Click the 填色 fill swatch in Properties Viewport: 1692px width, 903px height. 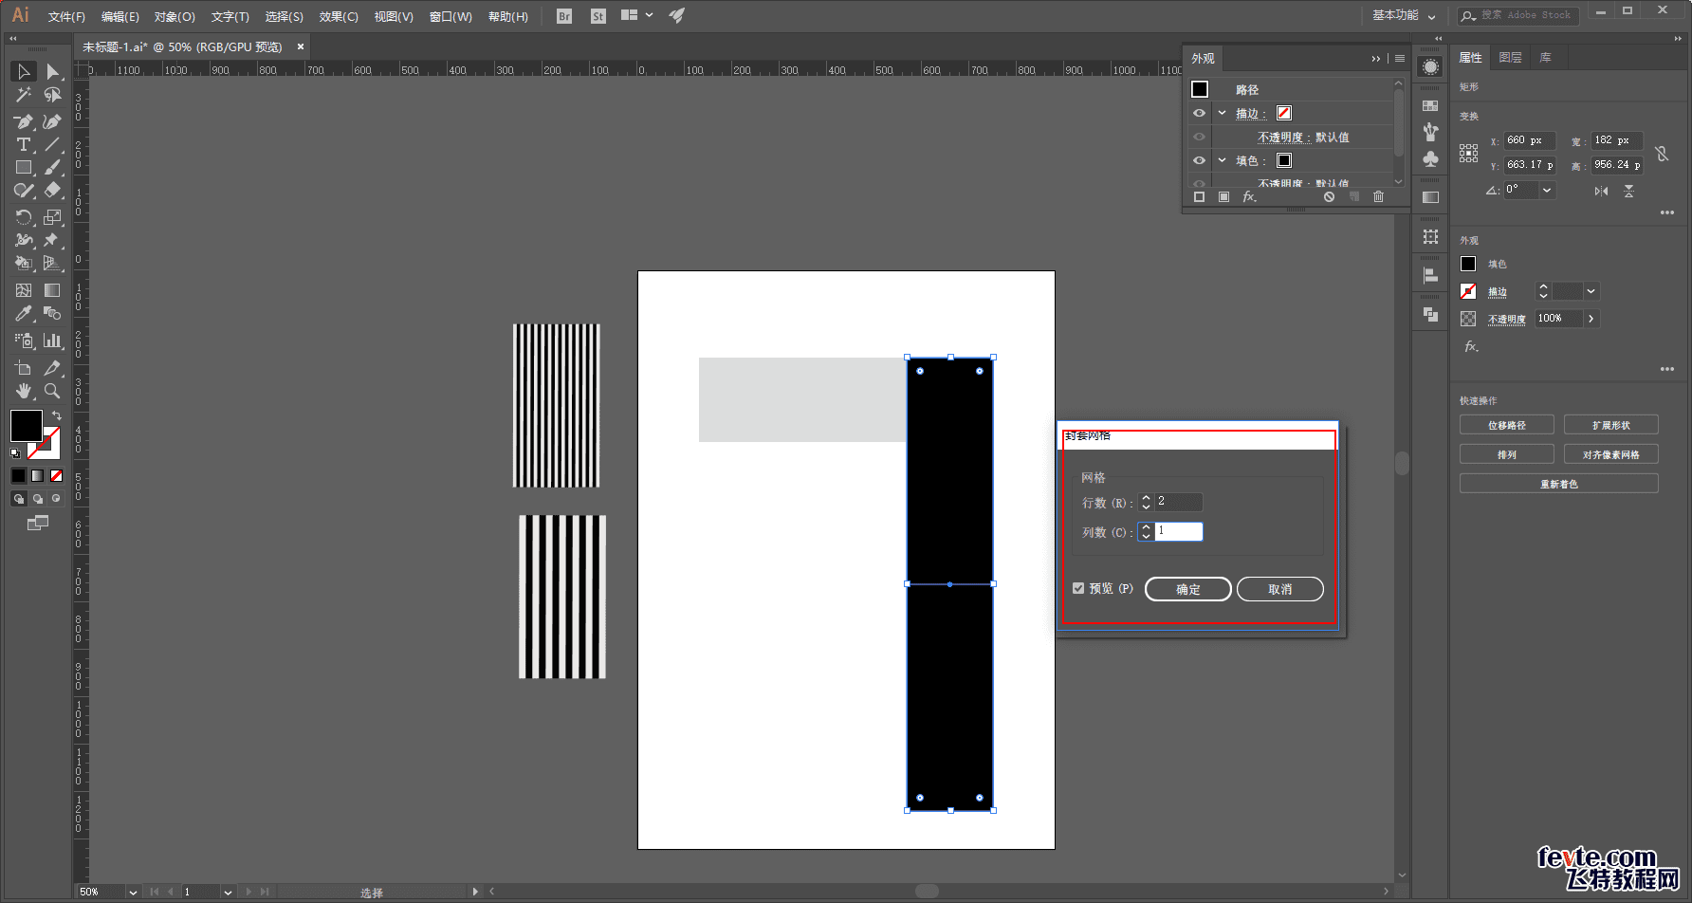[x=1468, y=264]
